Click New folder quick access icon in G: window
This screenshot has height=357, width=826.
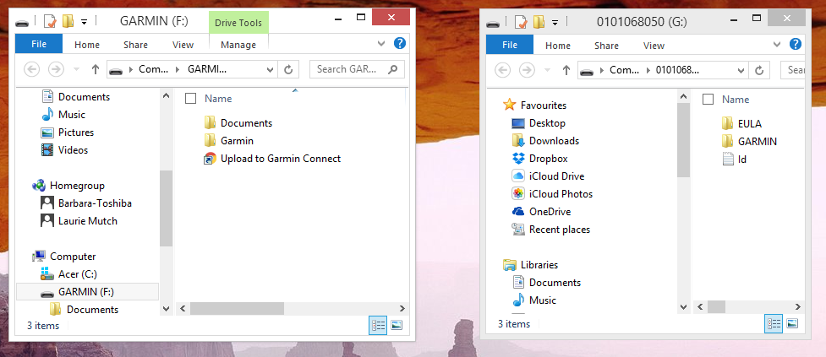click(x=539, y=22)
